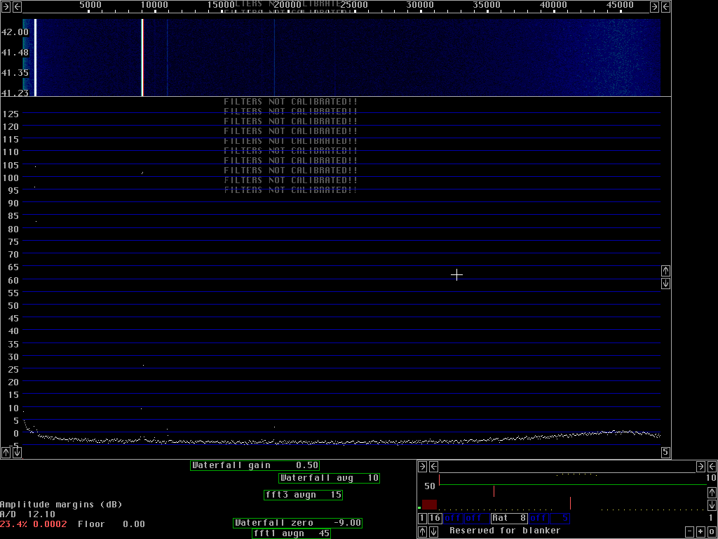Select the bright white waterfall line near 1000 Hz
The width and height of the screenshot is (718, 539).
pos(35,58)
